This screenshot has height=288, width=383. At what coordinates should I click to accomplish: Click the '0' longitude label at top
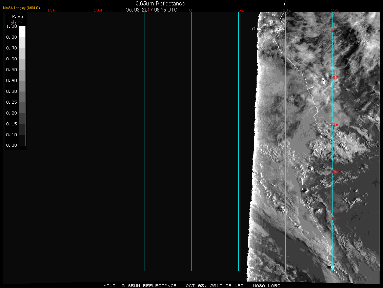click(190, 10)
